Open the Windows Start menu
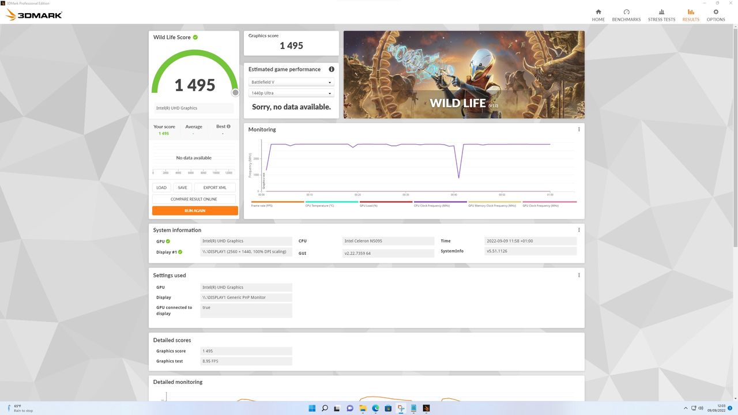This screenshot has width=738, height=415. pos(312,408)
